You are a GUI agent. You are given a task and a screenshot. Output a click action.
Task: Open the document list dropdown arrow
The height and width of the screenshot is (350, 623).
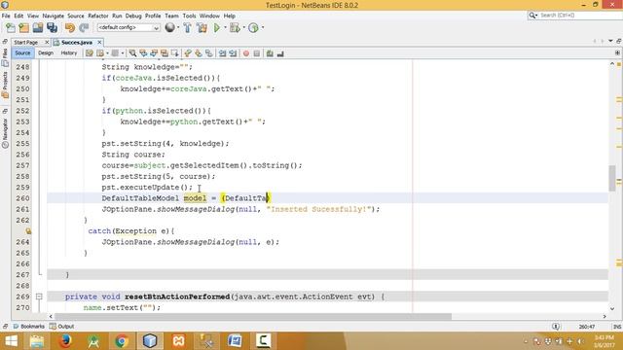pos(610,41)
